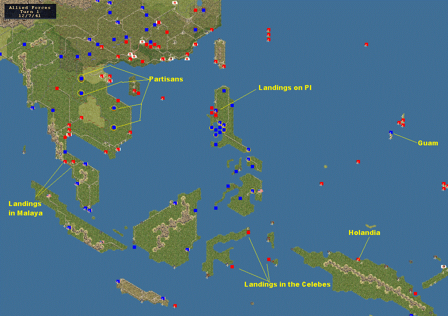The width and height of the screenshot is (448, 316).
Task: Select red unit in sea southeast of Java
Action: coord(175,306)
